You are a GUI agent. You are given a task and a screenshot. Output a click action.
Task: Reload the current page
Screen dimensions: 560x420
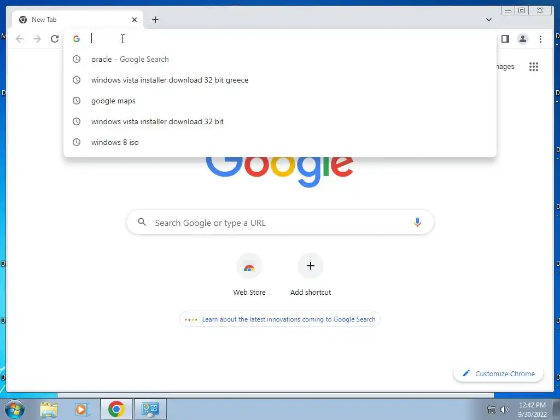(x=55, y=39)
